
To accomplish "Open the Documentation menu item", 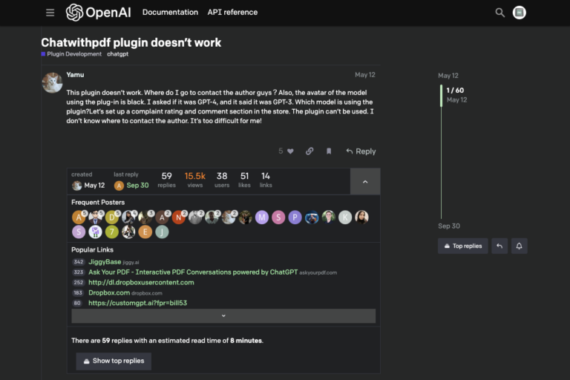I will [x=170, y=13].
